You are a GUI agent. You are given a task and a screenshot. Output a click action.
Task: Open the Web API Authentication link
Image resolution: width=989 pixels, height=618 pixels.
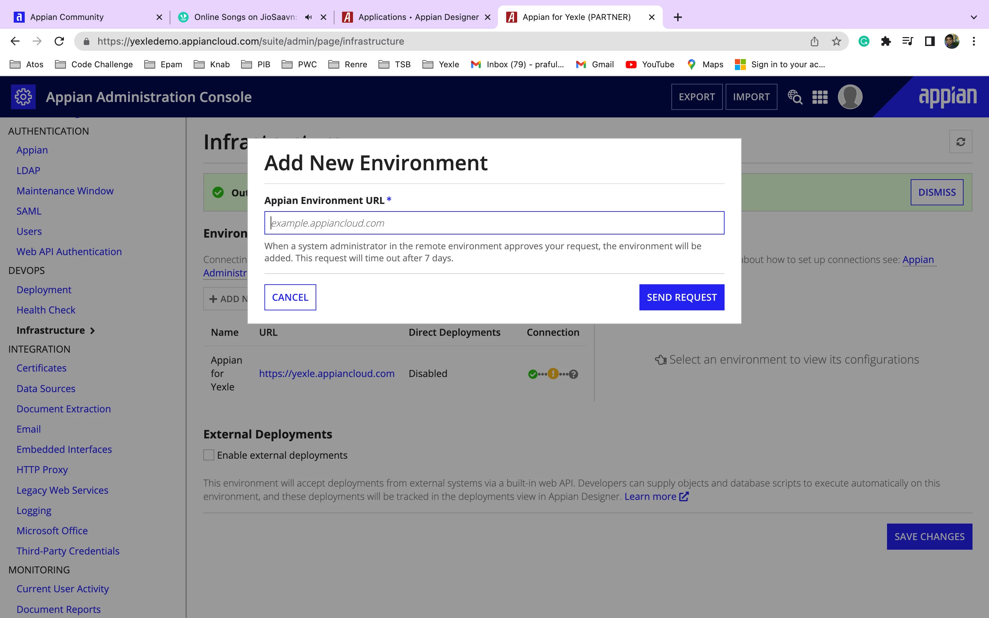[x=69, y=252]
